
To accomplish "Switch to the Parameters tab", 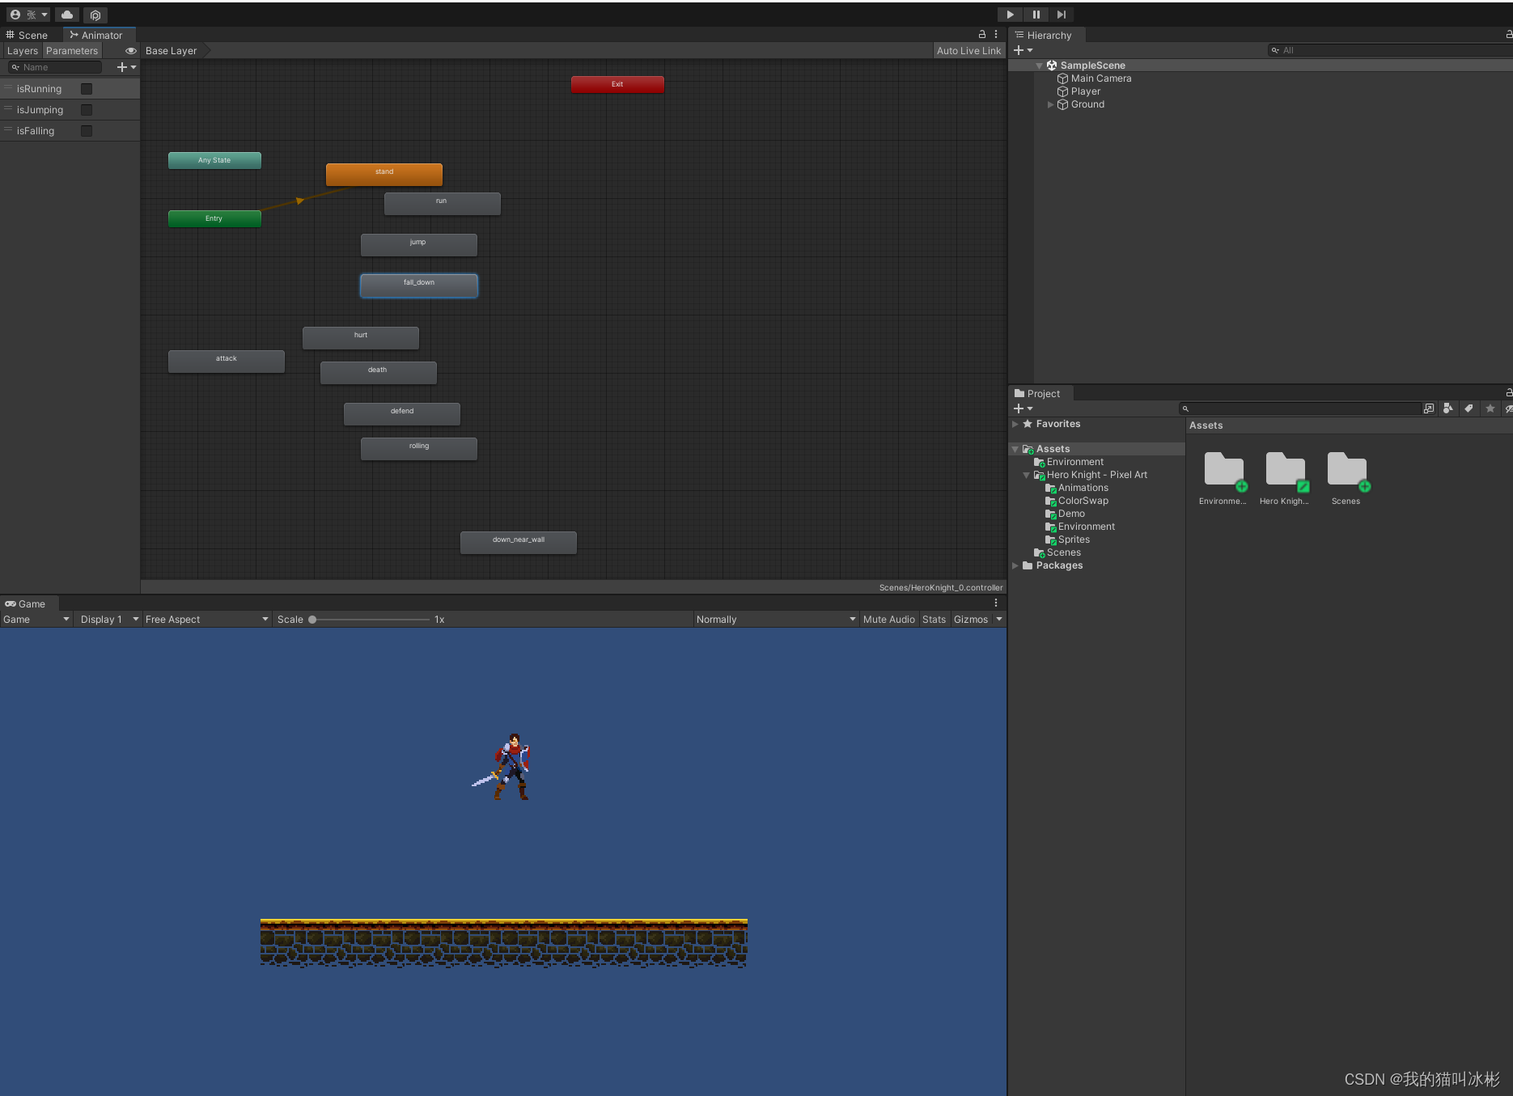I will [71, 51].
